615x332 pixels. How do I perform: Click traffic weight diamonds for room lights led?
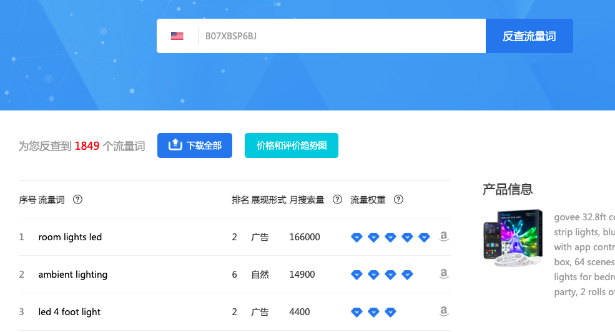[390, 237]
